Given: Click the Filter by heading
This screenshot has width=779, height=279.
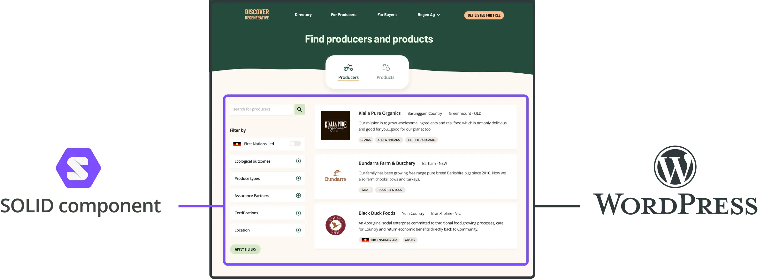Looking at the screenshot, I should [238, 130].
